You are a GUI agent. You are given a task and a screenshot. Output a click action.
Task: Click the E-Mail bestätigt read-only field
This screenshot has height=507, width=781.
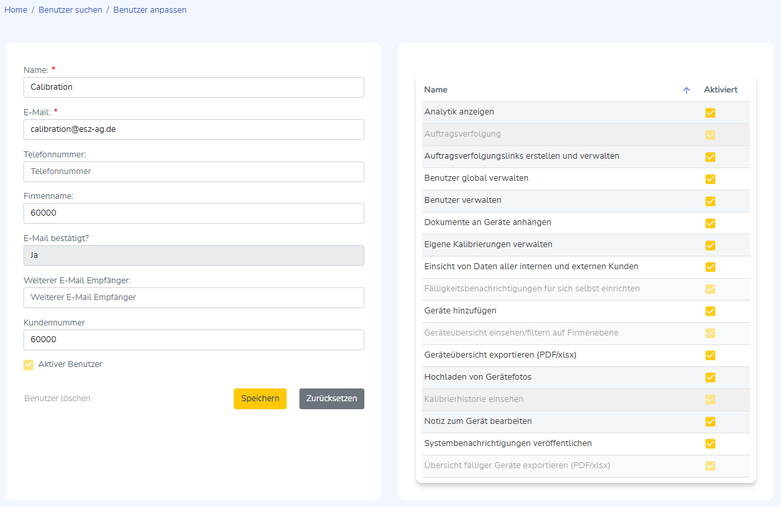pyautogui.click(x=194, y=255)
